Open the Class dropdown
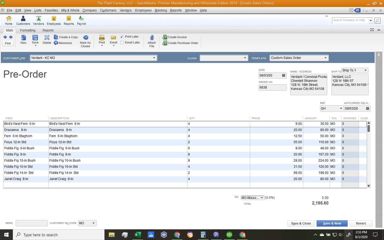The width and height of the screenshot is (384, 240). click(245, 58)
